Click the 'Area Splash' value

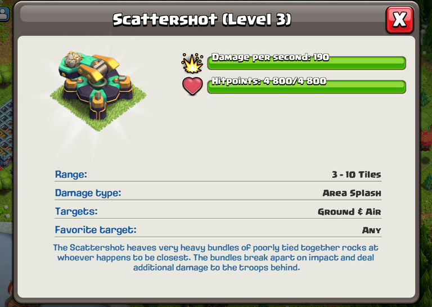352,193
